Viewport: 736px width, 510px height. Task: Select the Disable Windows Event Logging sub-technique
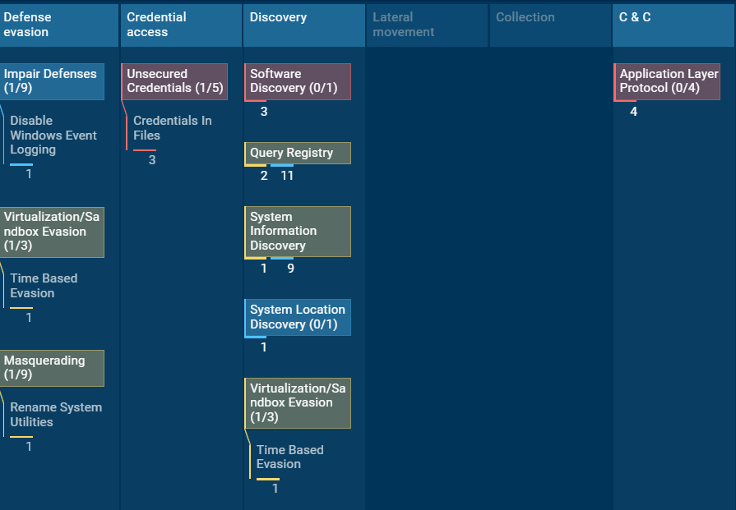coord(53,136)
